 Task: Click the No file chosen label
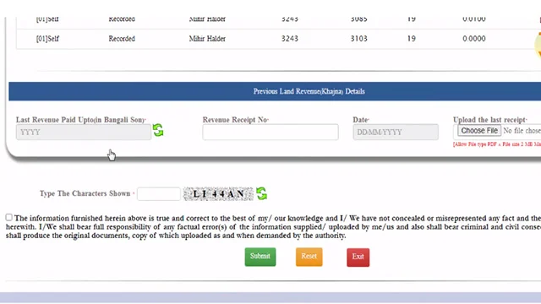coord(522,131)
